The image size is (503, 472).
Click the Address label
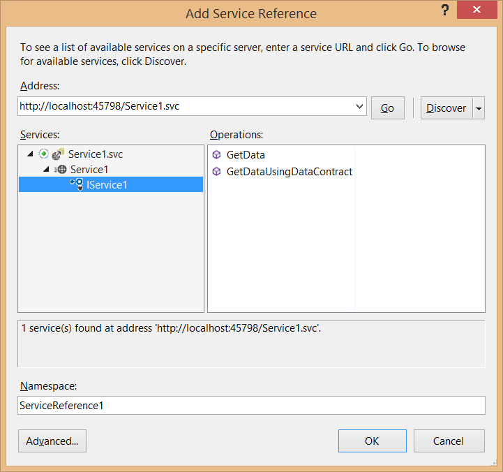40,86
